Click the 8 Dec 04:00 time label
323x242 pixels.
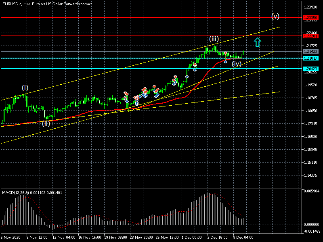coord(242,238)
